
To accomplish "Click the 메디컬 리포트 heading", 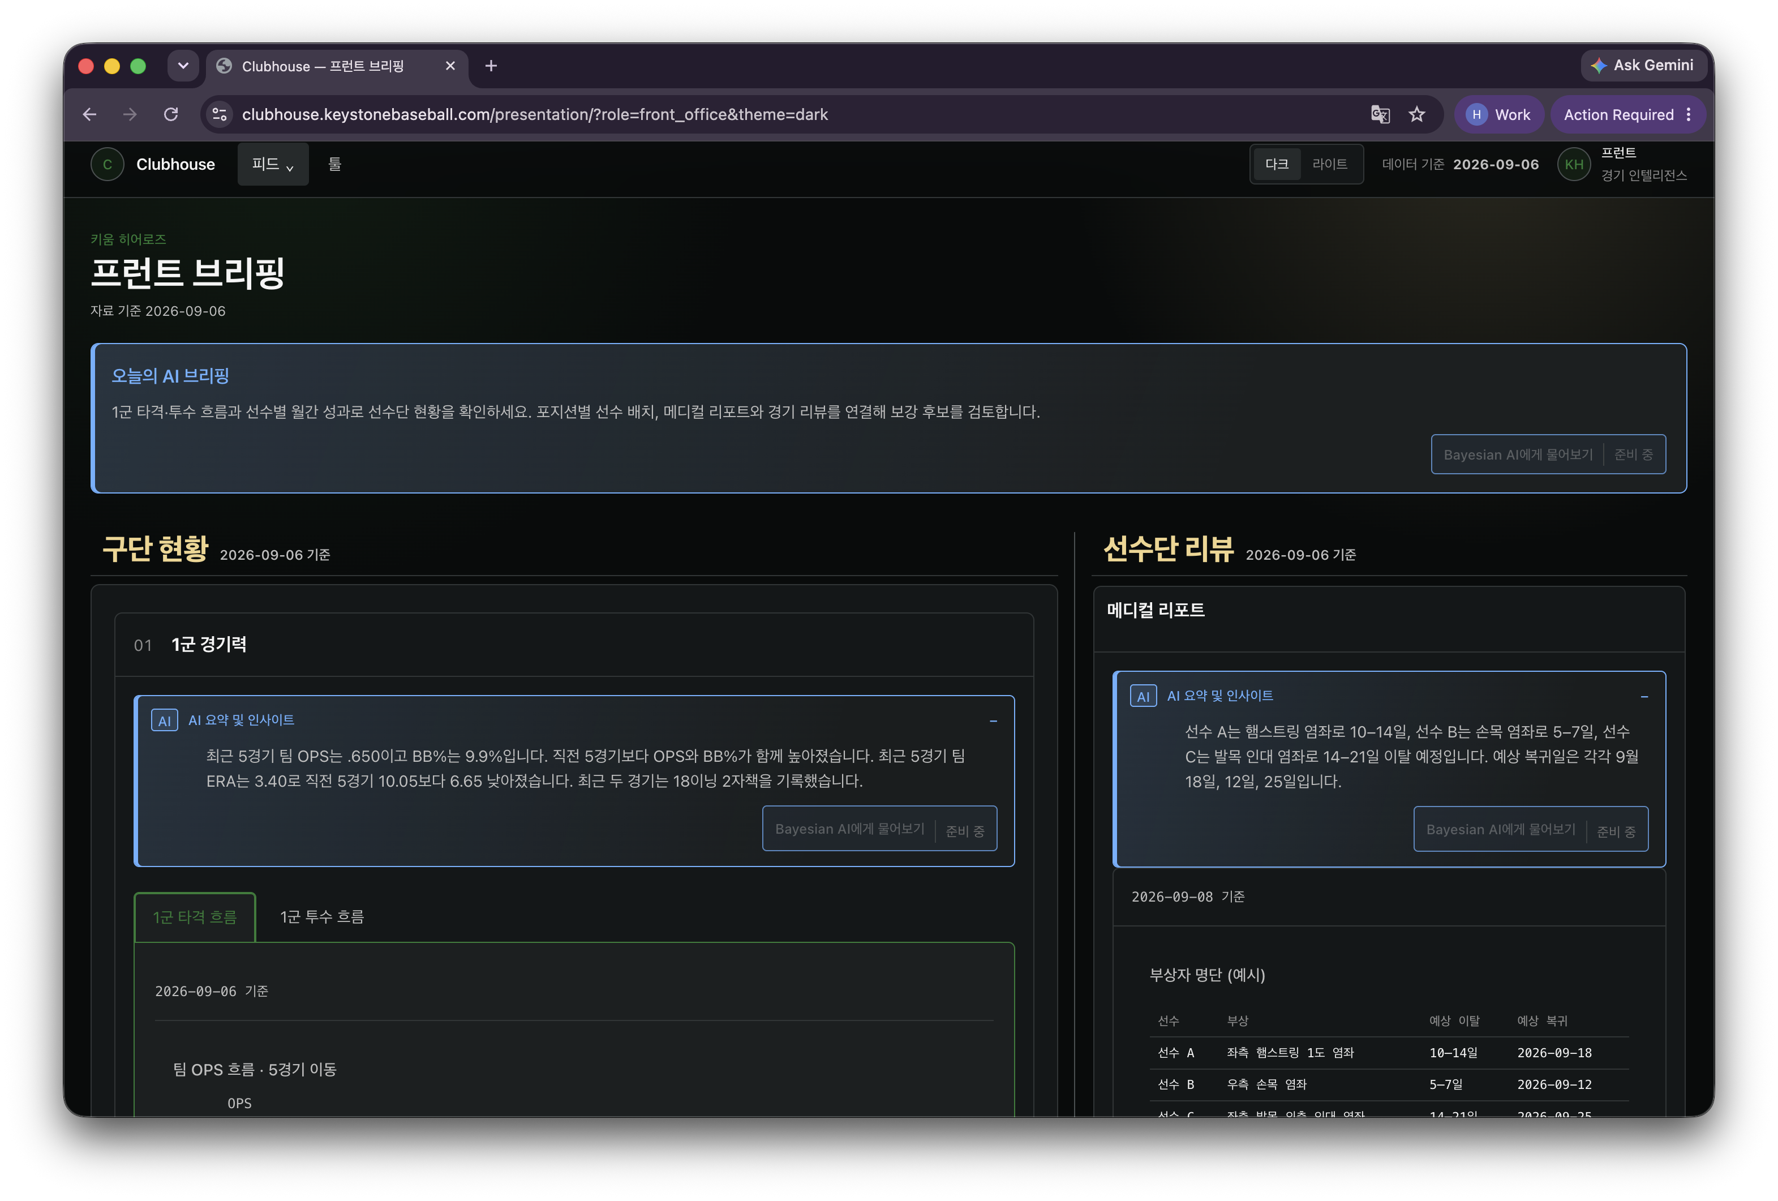I will [x=1155, y=611].
